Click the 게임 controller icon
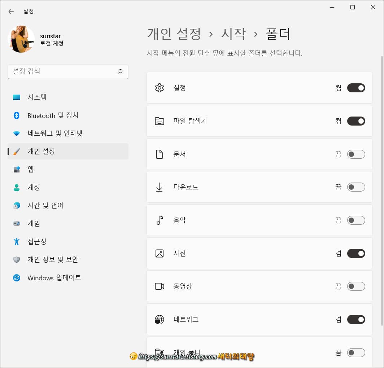 tap(17, 223)
